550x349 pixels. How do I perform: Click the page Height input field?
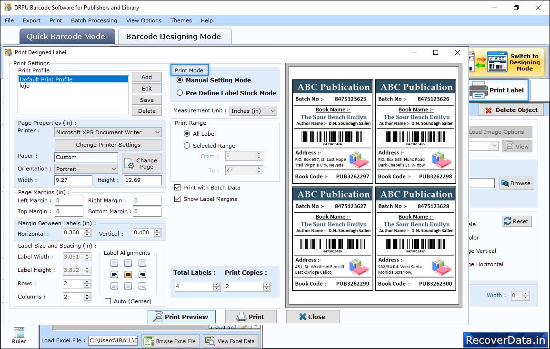(142, 180)
